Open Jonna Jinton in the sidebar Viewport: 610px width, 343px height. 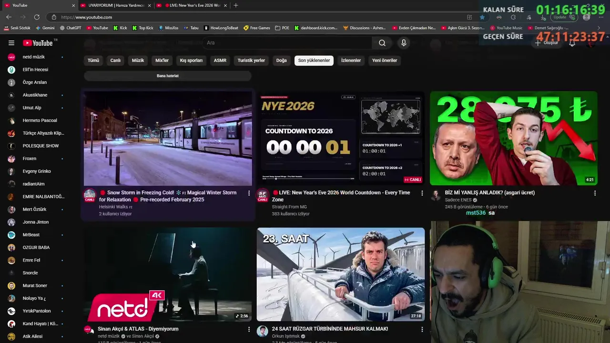click(36, 222)
